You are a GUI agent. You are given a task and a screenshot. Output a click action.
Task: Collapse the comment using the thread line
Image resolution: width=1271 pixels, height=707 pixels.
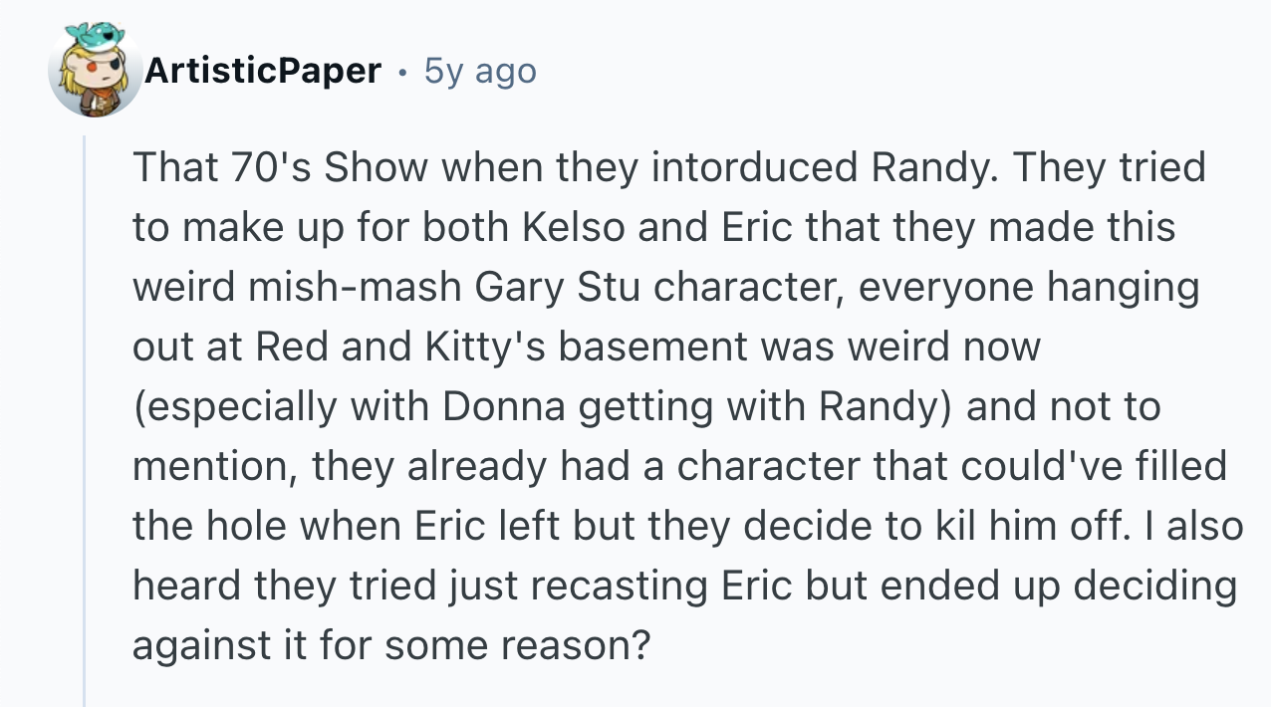click(85, 418)
